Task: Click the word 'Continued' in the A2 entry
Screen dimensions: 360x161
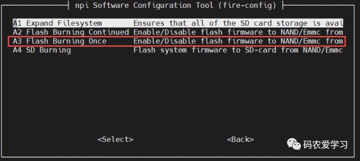Action: coord(109,32)
